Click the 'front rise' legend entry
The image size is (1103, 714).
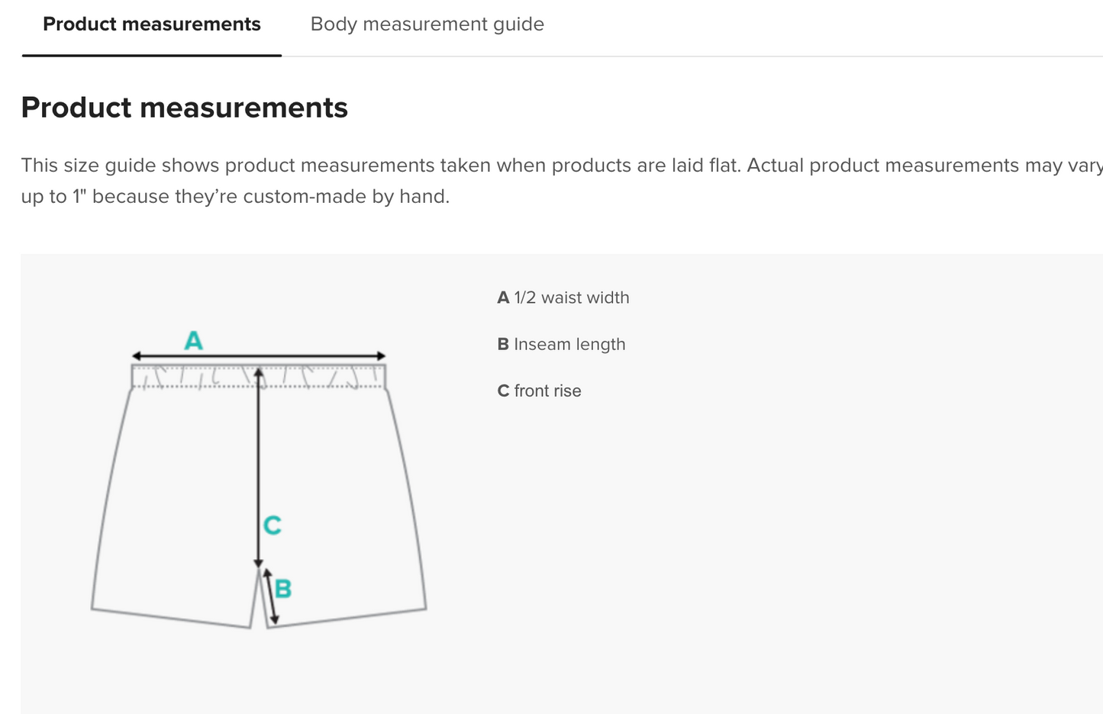[x=539, y=391]
